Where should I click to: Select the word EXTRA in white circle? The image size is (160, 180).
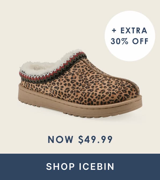pos(134,31)
